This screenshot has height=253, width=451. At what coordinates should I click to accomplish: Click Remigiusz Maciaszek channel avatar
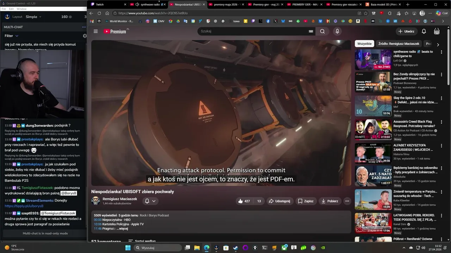point(95,201)
